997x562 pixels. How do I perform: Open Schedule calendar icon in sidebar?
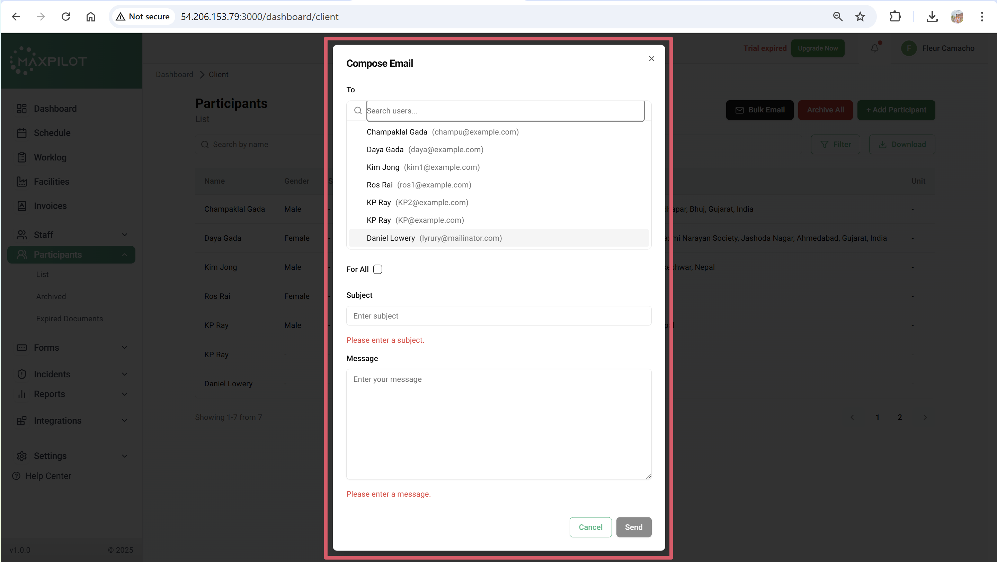point(22,133)
